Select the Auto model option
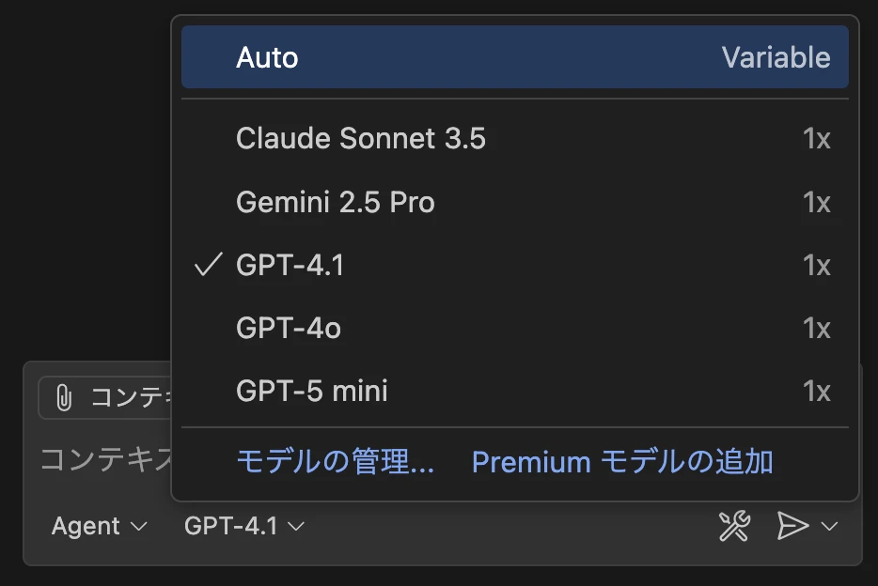 pos(267,57)
